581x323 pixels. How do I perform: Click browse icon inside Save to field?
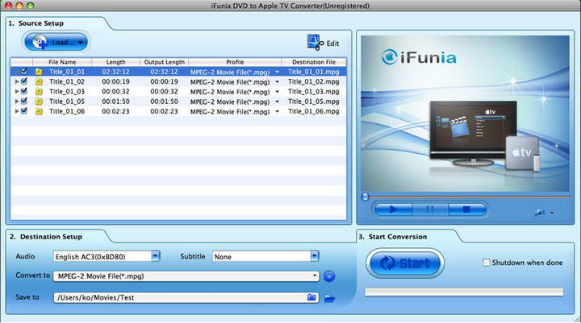[x=312, y=297]
